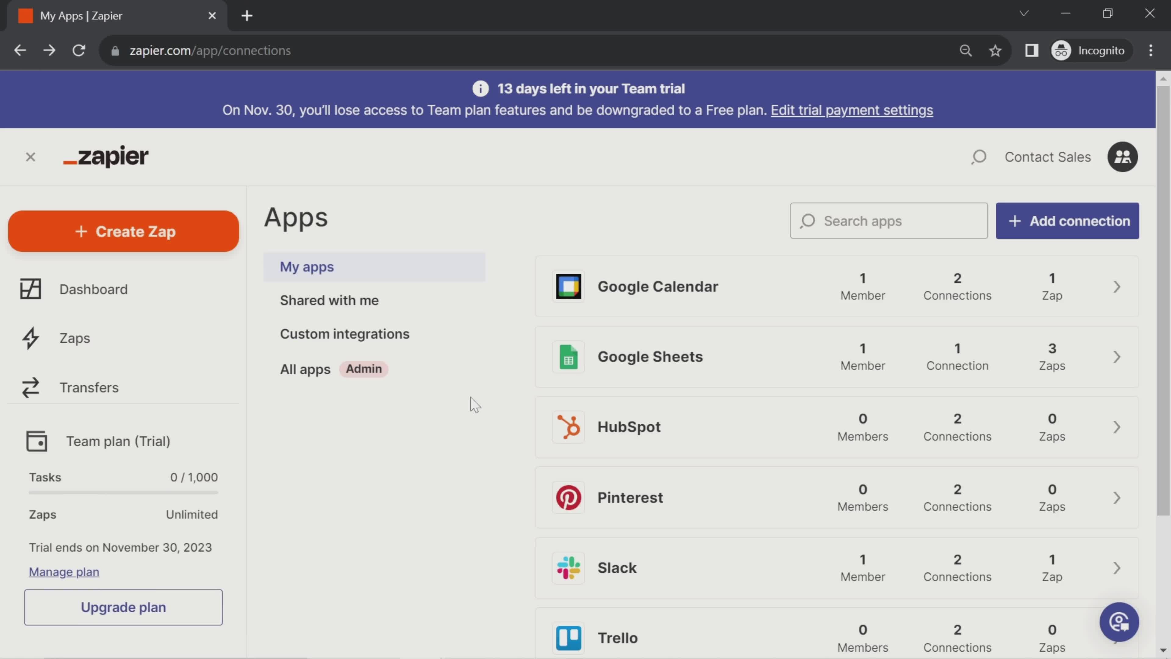The height and width of the screenshot is (659, 1171).
Task: Click the Upgrade plan button
Action: pyautogui.click(x=123, y=607)
